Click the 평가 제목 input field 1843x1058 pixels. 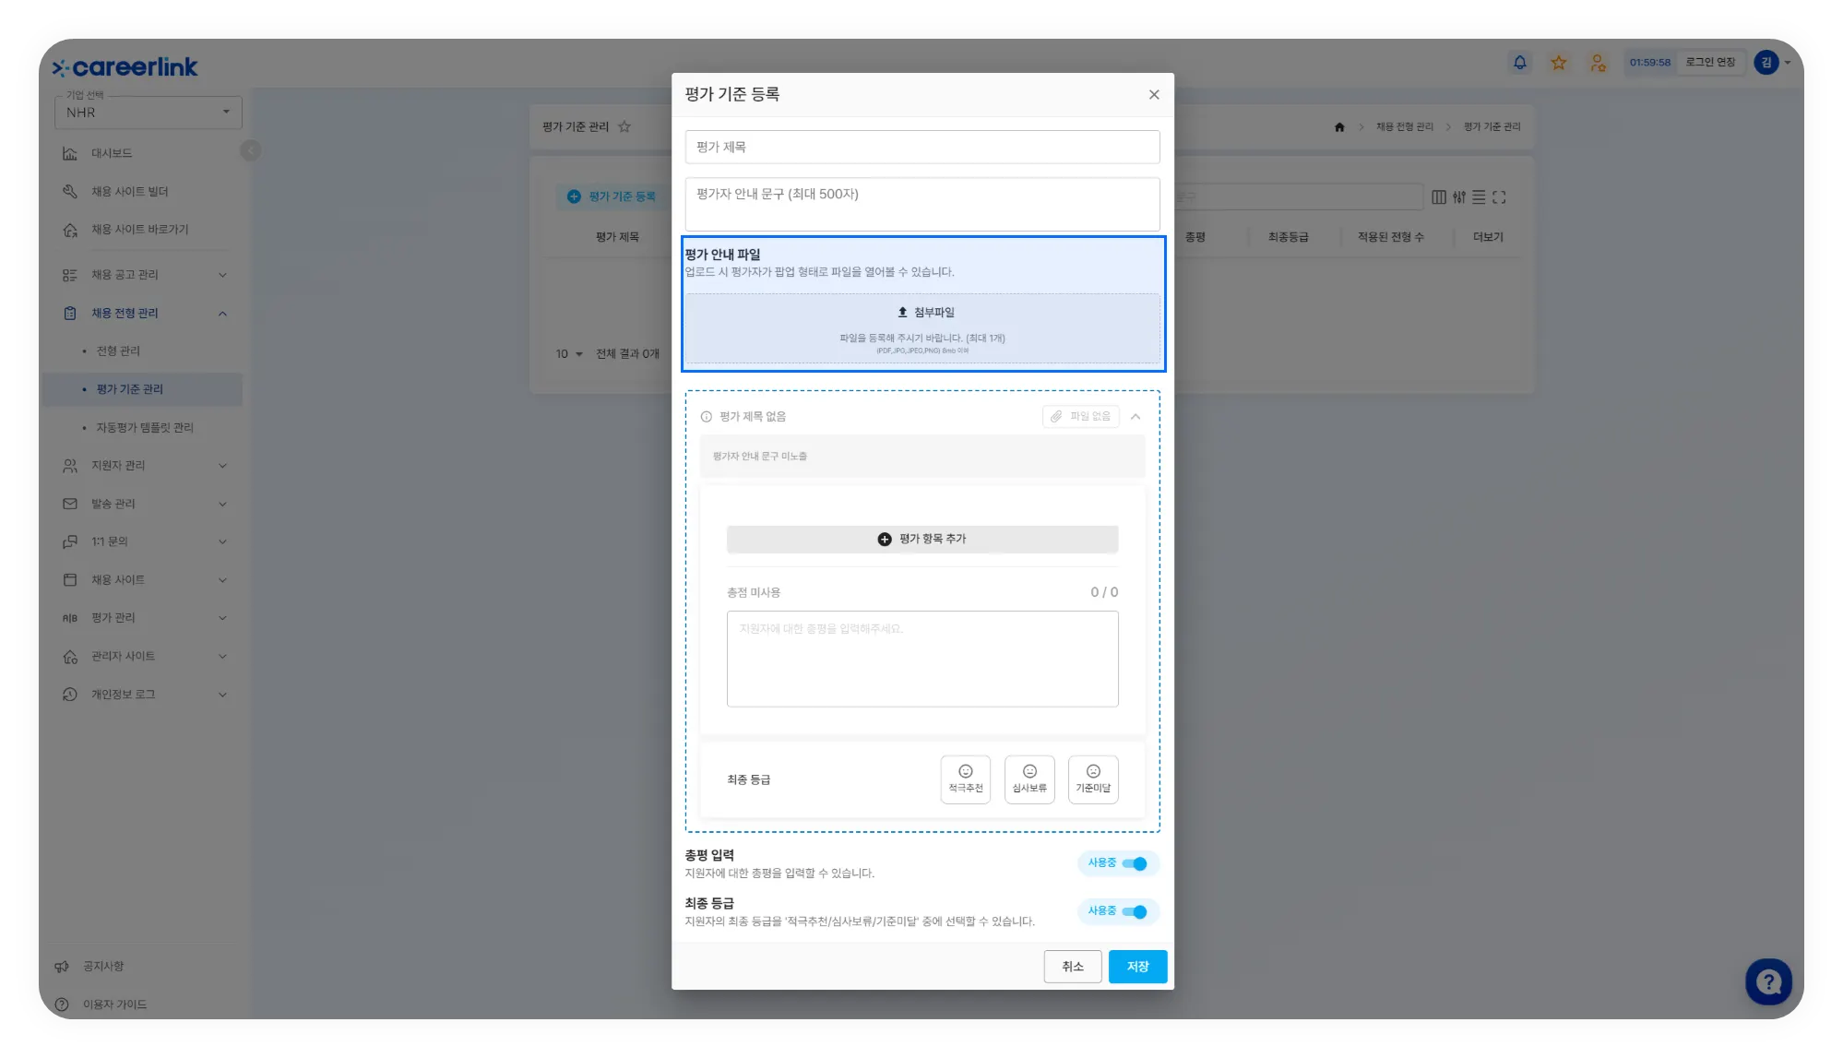pos(922,148)
